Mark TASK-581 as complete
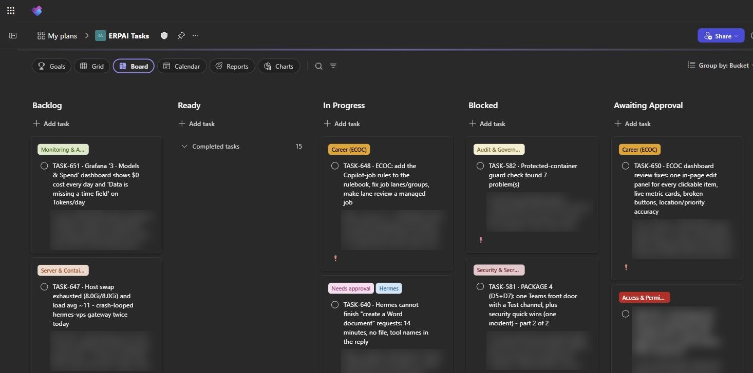The height and width of the screenshot is (373, 753). coord(480,287)
